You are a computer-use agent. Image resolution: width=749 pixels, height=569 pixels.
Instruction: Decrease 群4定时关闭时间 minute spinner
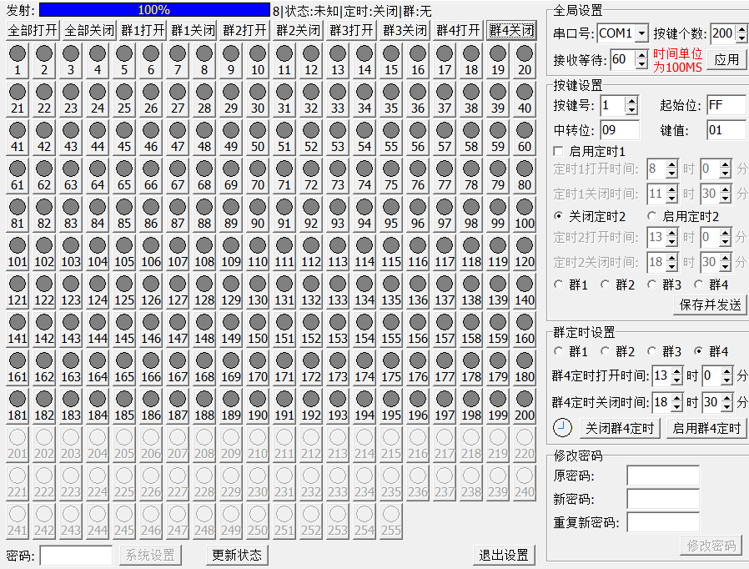726,407
